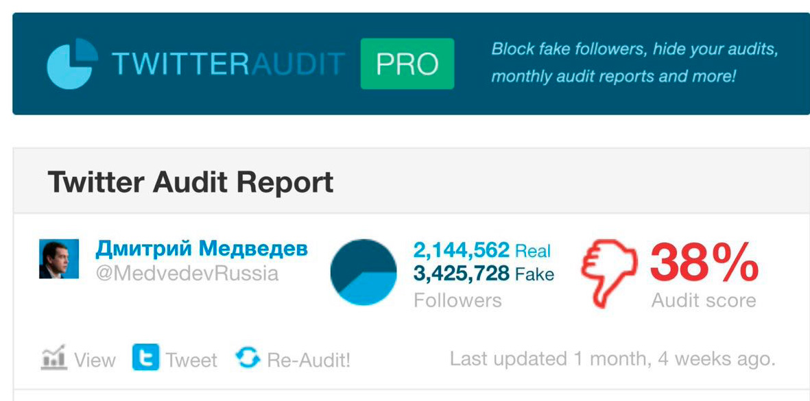Click the 3,425,728 Fake followers count
The image size is (810, 401).
tap(484, 274)
